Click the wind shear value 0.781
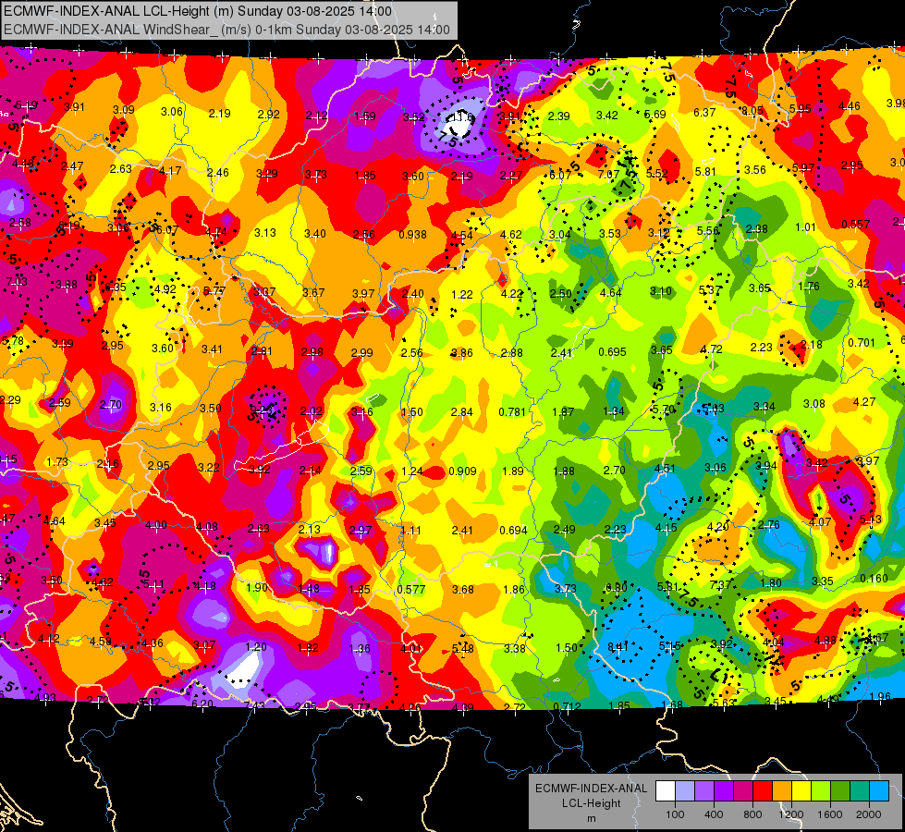 coord(512,411)
